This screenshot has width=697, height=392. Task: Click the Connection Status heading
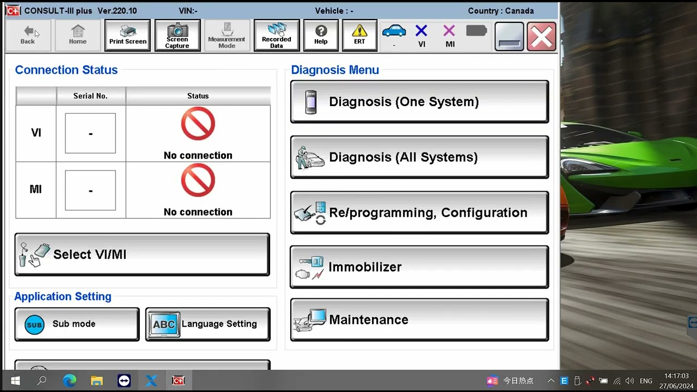tap(66, 70)
